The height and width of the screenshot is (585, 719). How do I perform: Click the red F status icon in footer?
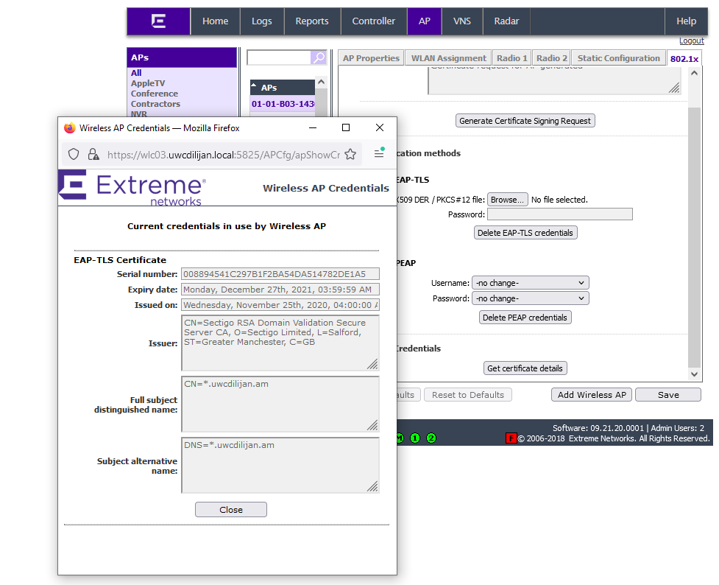point(511,438)
